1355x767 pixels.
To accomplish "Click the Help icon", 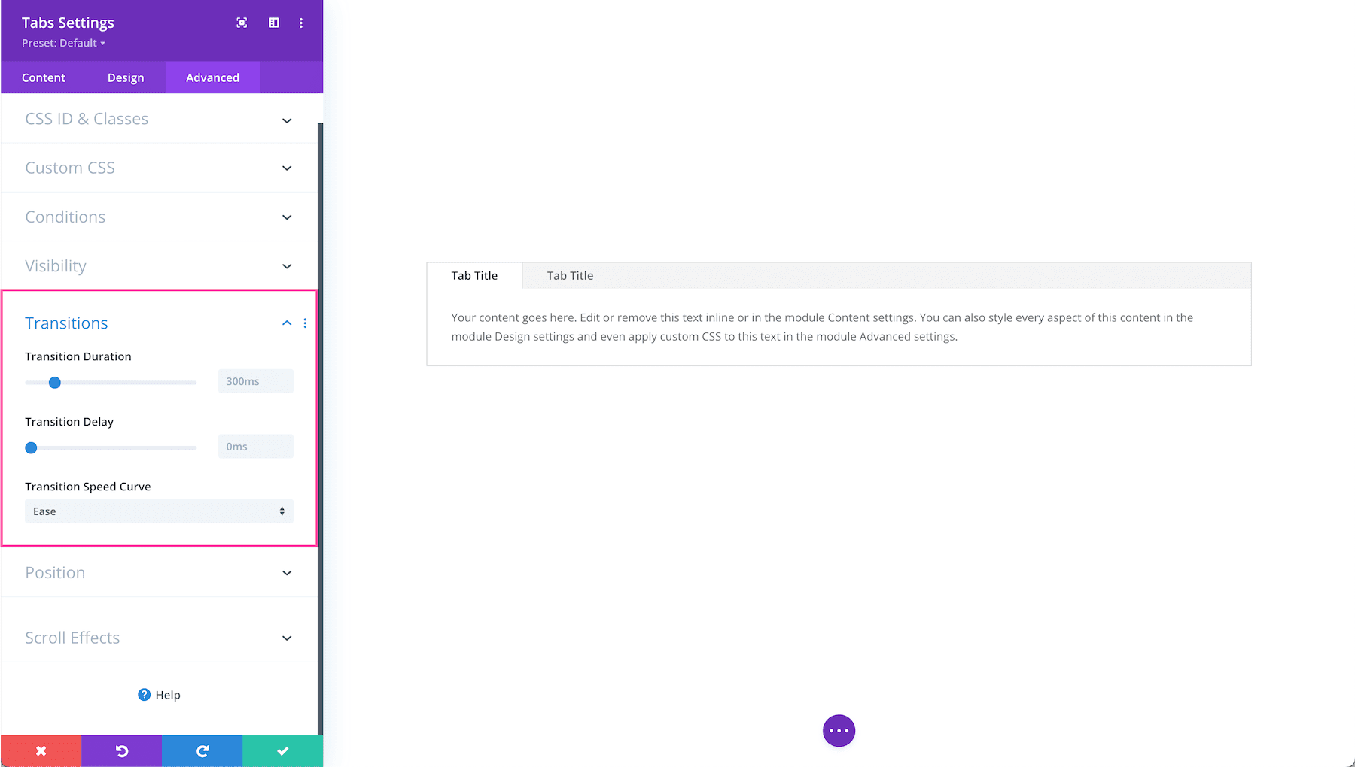I will tap(144, 694).
